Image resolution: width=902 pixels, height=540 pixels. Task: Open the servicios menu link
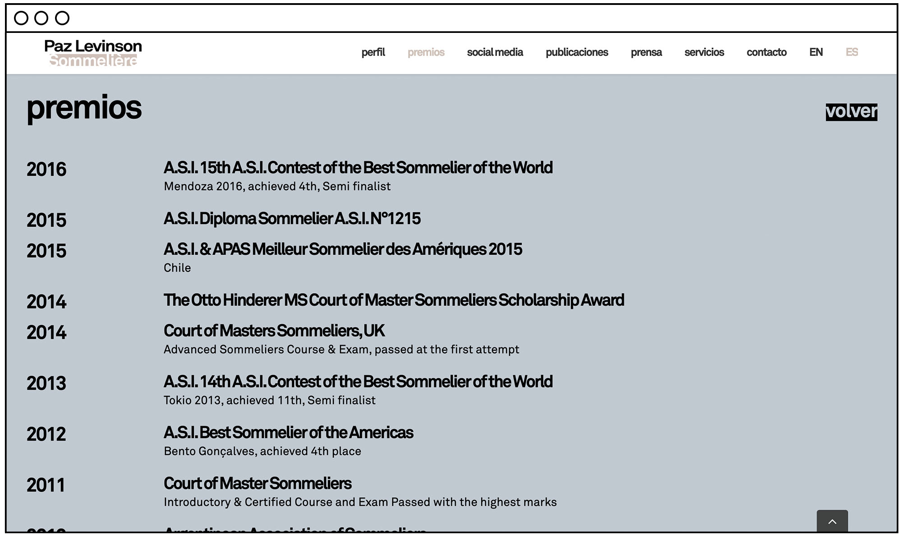coord(704,52)
